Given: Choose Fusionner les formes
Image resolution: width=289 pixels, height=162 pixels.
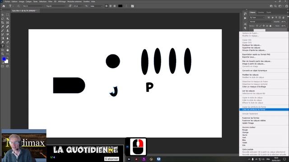Looking at the screenshot, I should pyautogui.click(x=251, y=118).
